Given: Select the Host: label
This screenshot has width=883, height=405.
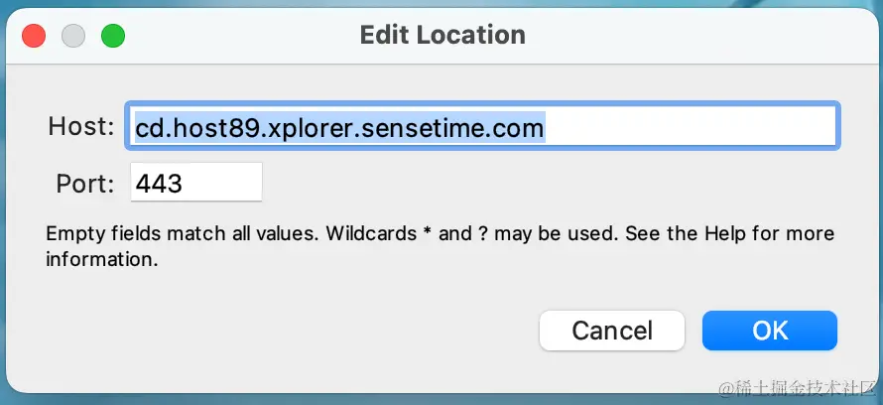Looking at the screenshot, I should 81,127.
